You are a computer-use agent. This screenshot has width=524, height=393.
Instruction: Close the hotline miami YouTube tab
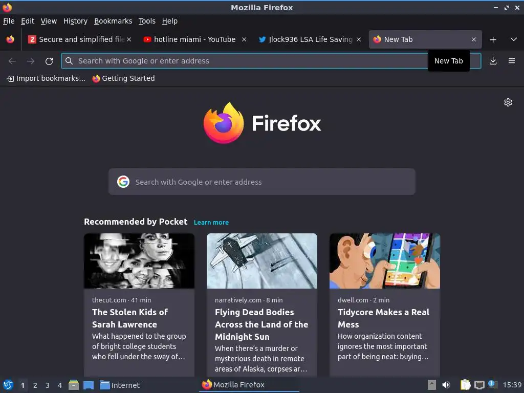[244, 39]
